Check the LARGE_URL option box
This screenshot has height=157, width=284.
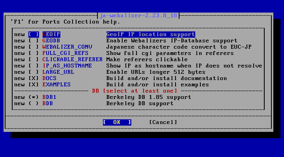[34, 72]
